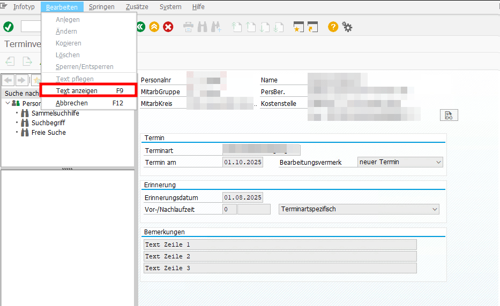Click the red Cancel X toolbar icon
Viewport: 500px width, 306px height.
168,27
